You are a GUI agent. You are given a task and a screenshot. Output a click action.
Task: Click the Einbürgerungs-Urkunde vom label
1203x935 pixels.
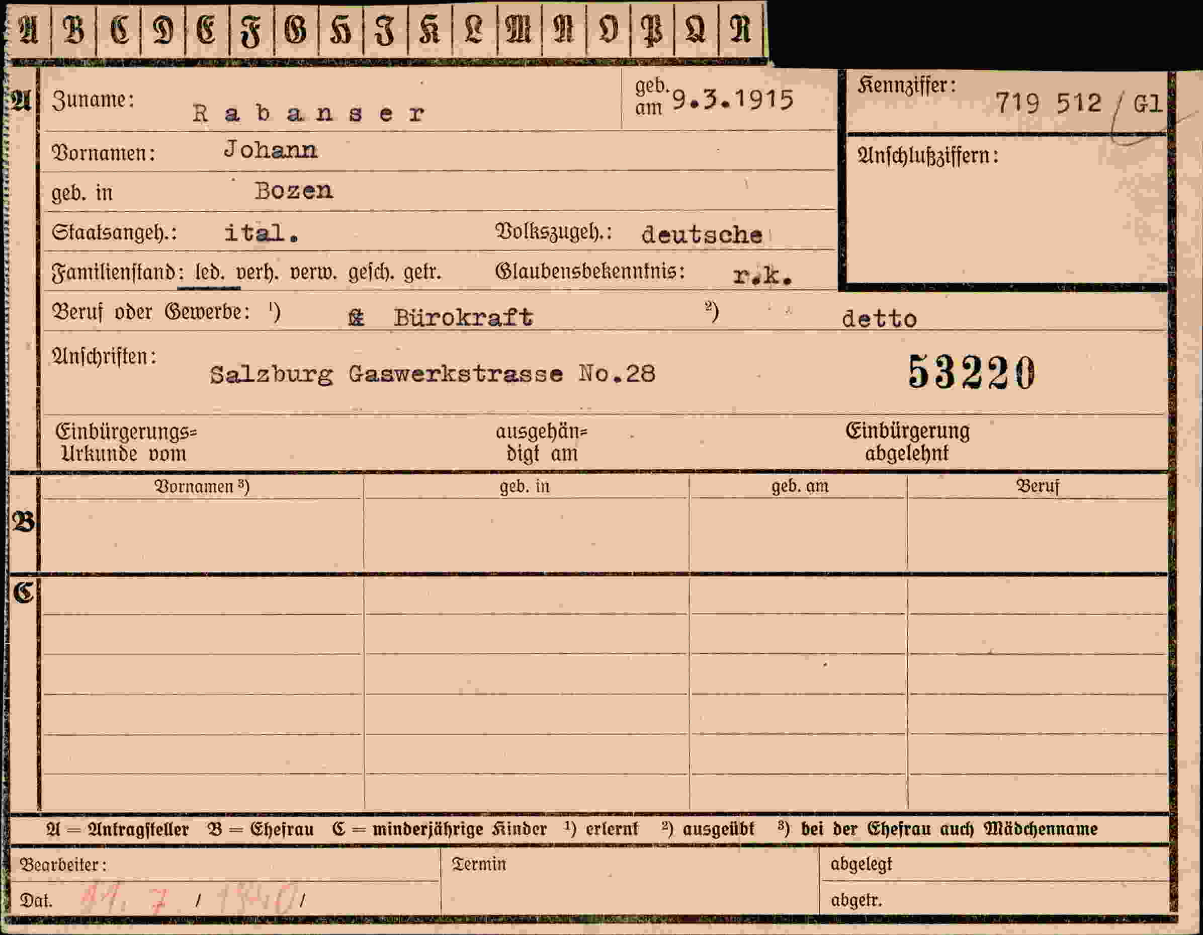tap(126, 443)
